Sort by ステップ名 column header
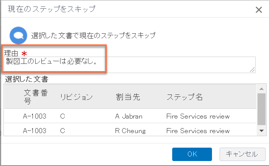This screenshot has height=166, width=269. (x=184, y=97)
